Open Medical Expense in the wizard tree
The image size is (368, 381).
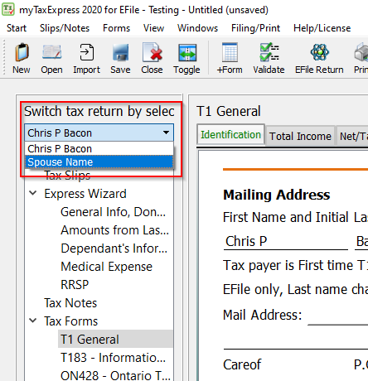(x=106, y=267)
